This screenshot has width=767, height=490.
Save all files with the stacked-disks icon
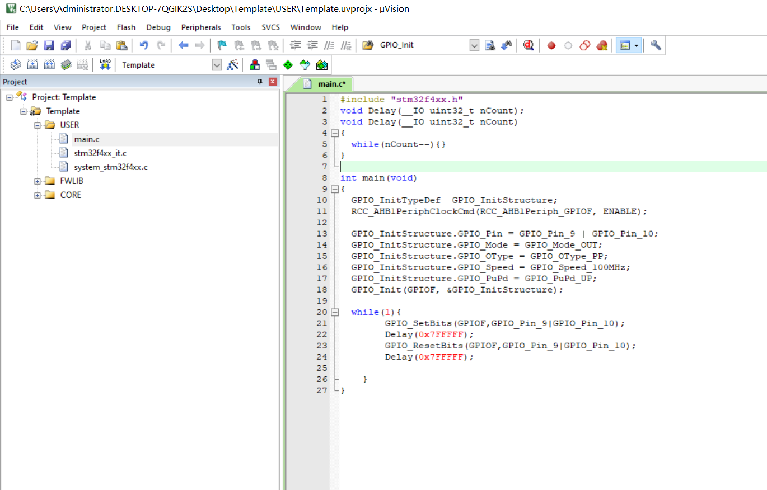click(66, 45)
